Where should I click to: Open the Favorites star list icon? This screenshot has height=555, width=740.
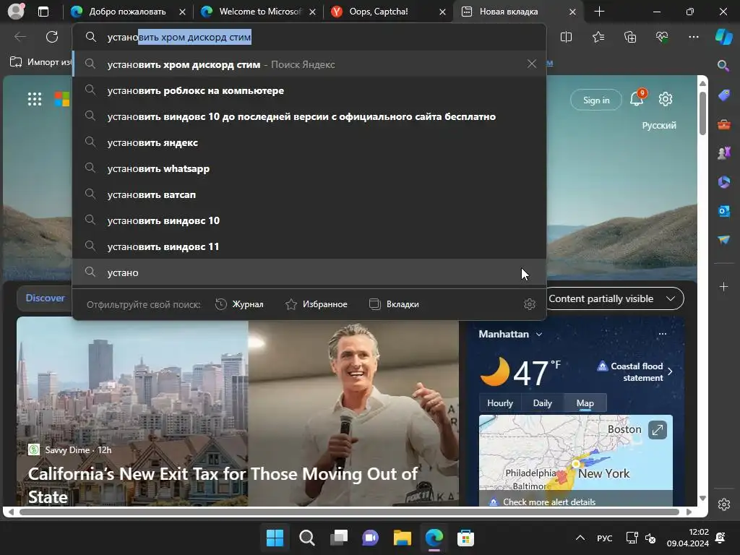tap(598, 37)
